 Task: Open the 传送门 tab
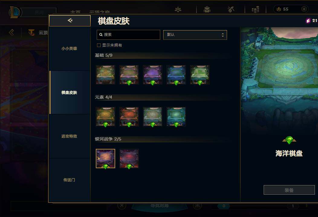point(69,180)
